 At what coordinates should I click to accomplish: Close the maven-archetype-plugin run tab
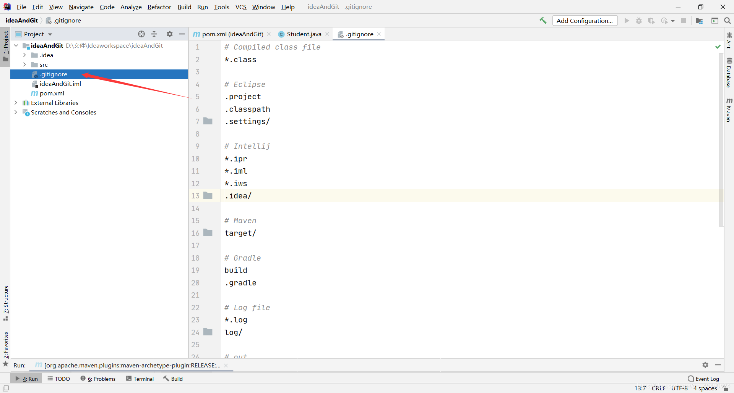(x=226, y=366)
